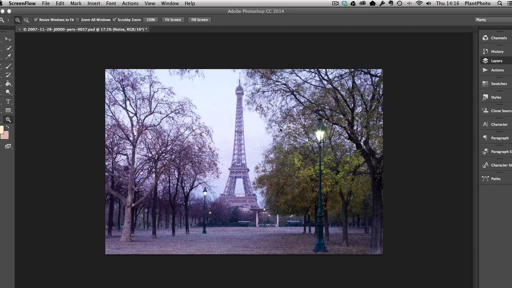Open Dropbox menu bar icon
The image size is (512, 288).
(x=344, y=3)
